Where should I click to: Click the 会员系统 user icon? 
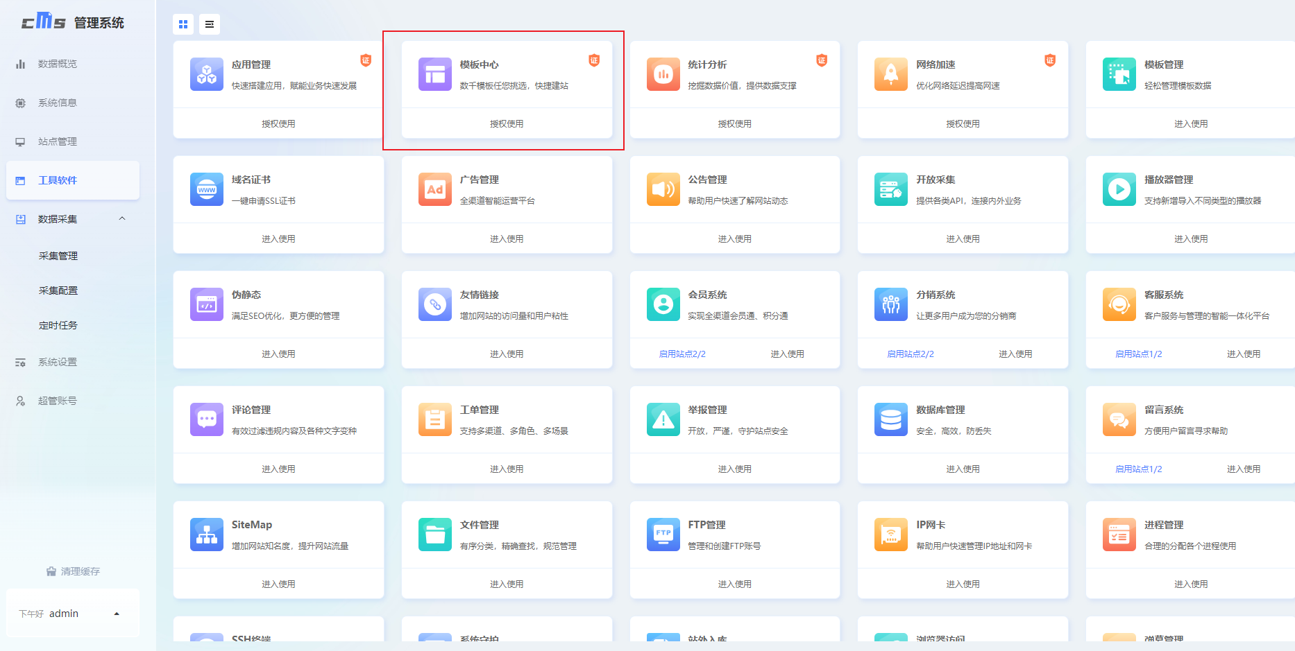click(663, 304)
